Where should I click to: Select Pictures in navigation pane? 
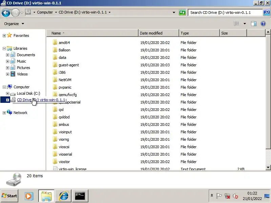tap(23, 68)
